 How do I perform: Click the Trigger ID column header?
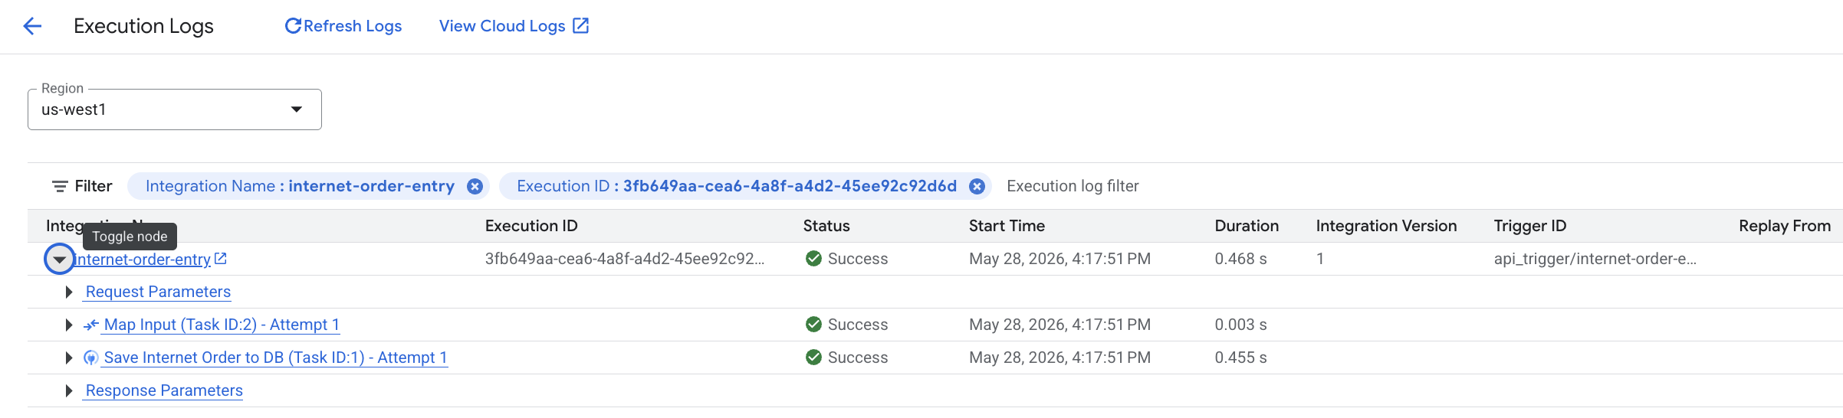tap(1530, 226)
